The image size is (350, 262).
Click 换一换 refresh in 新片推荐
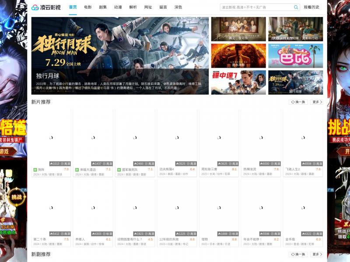pyautogui.click(x=298, y=102)
